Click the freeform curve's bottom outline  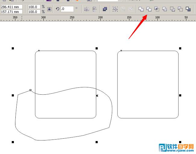[x=62, y=138]
